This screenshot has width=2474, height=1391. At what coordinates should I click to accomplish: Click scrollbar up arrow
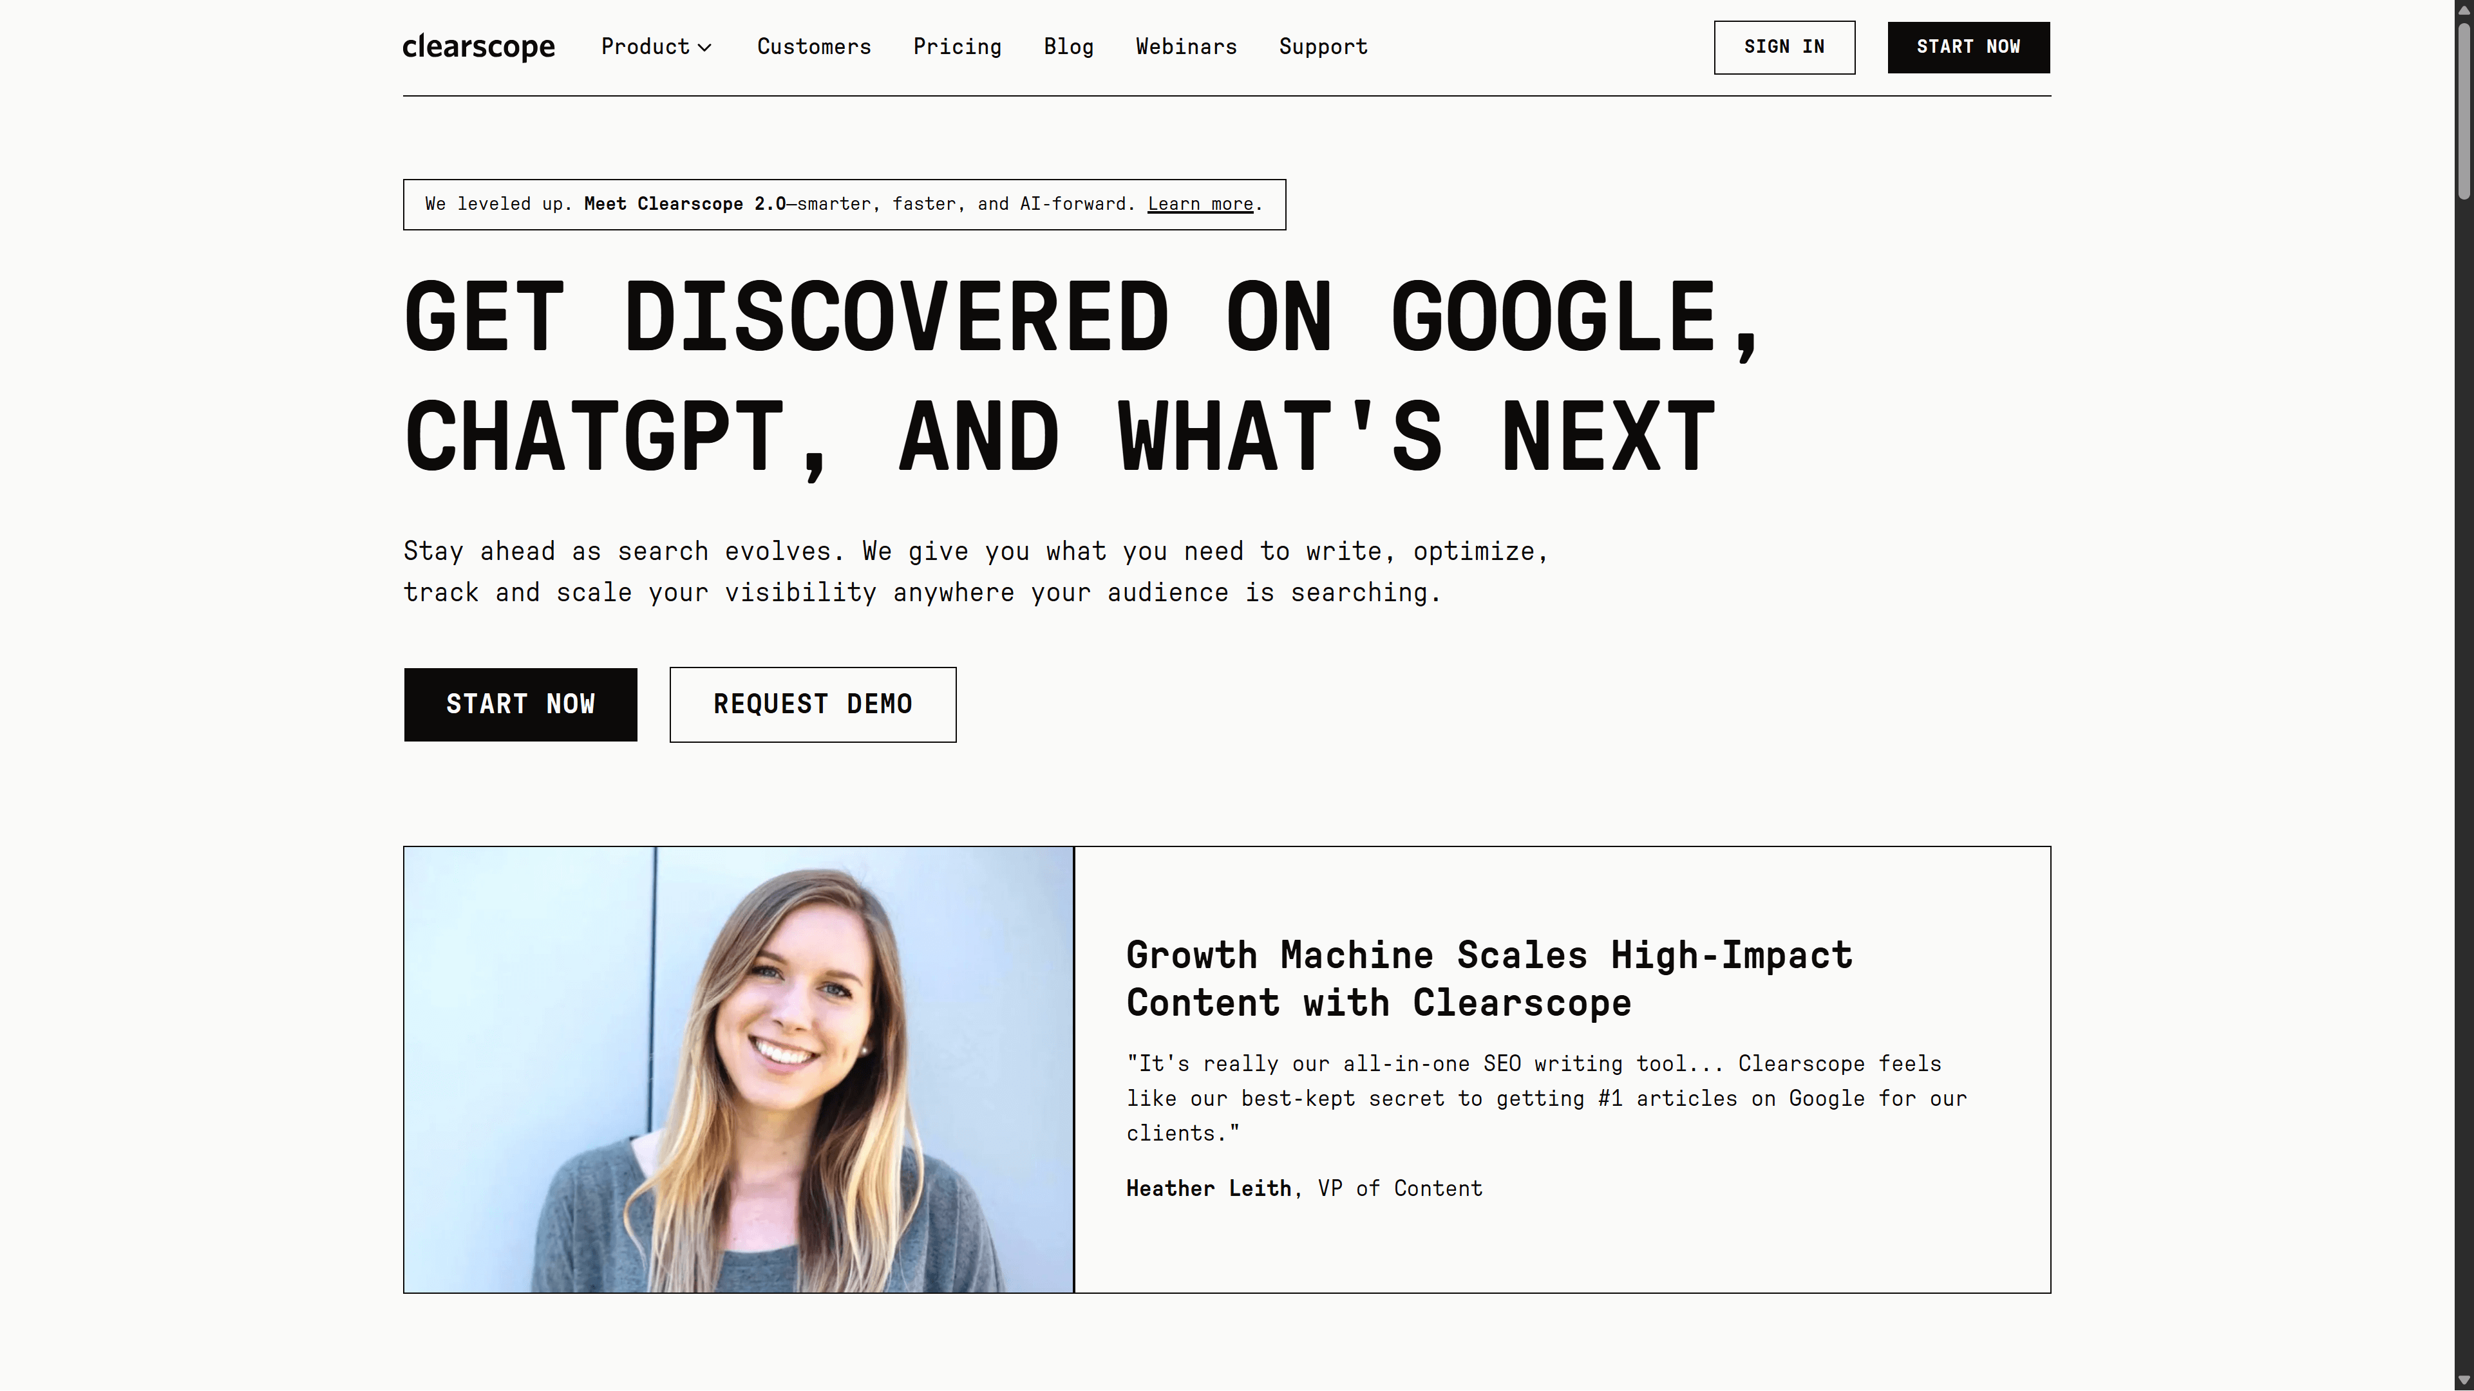click(2464, 10)
